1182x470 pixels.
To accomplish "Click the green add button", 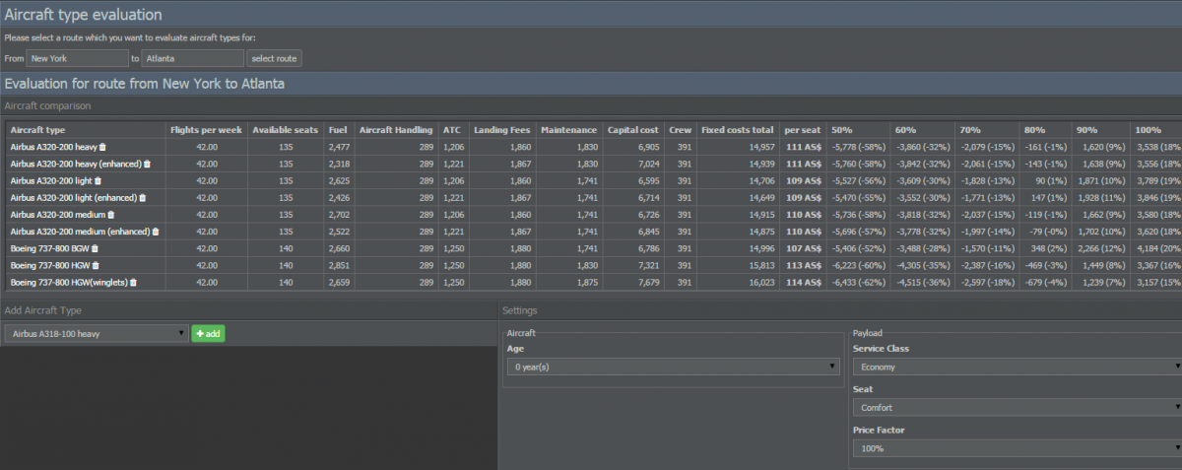I will coord(208,334).
